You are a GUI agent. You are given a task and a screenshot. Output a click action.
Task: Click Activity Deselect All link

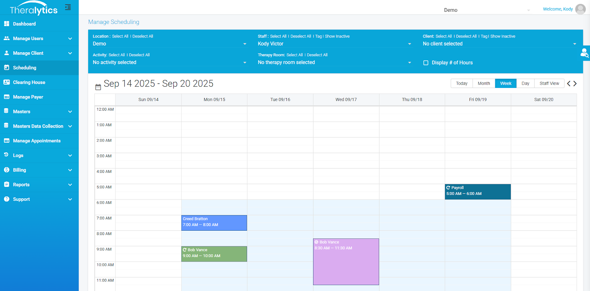click(139, 55)
